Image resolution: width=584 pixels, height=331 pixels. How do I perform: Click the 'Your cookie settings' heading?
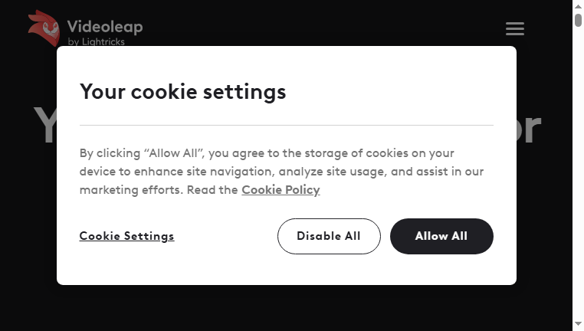(x=183, y=92)
